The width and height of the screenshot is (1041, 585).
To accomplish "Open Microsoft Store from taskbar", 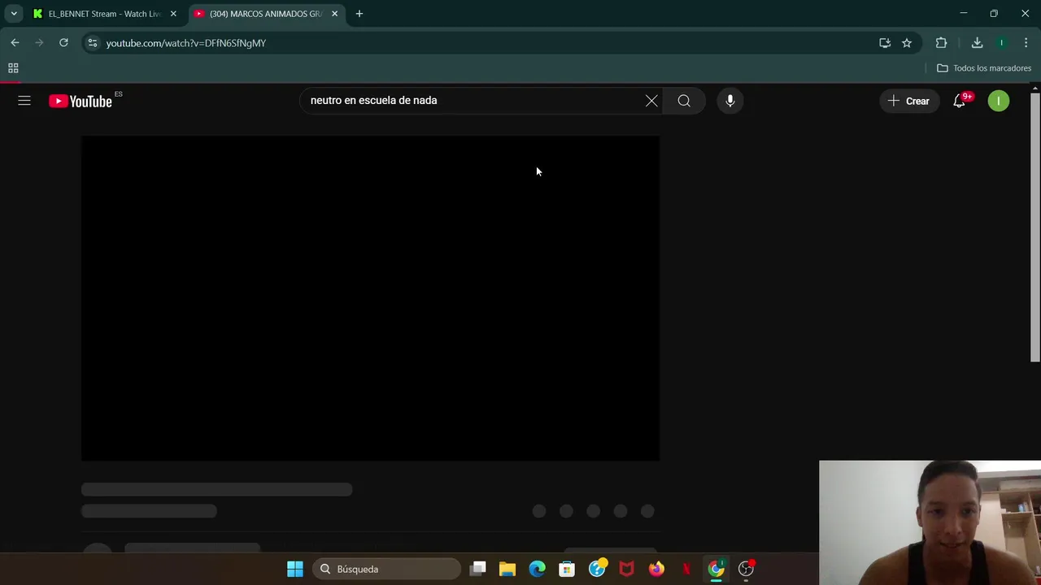I will click(567, 569).
